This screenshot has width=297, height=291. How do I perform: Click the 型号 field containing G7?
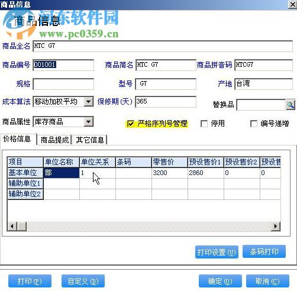(166, 84)
